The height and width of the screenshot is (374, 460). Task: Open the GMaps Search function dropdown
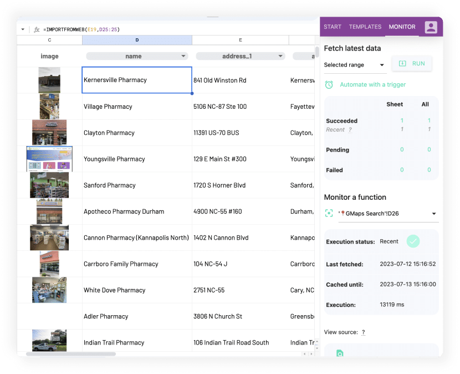pyautogui.click(x=433, y=214)
